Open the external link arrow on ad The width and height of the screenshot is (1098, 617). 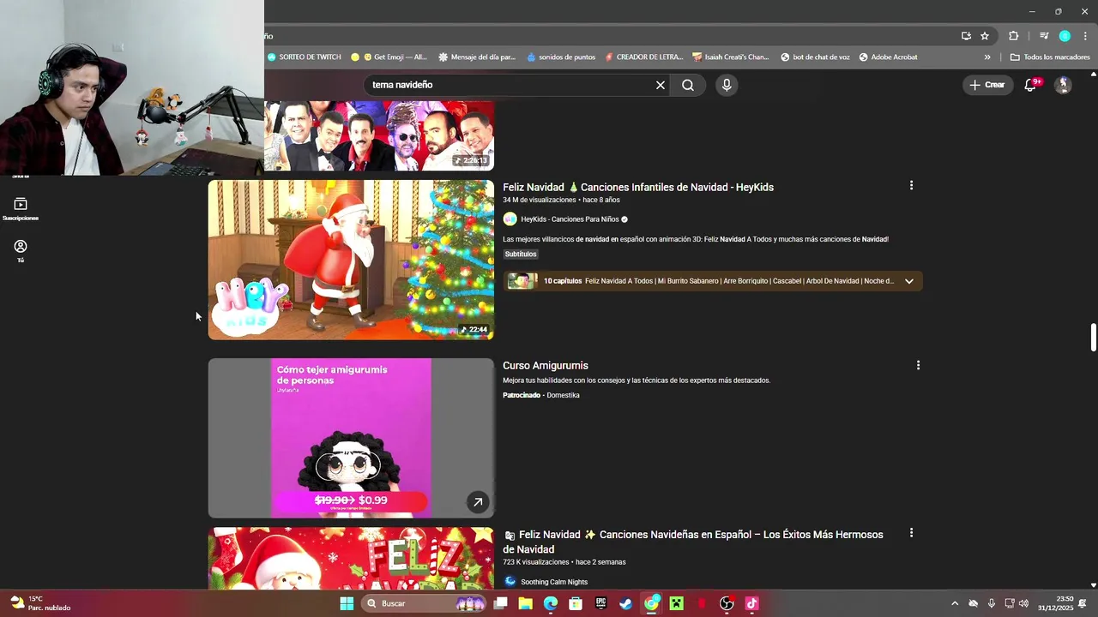[x=478, y=502]
